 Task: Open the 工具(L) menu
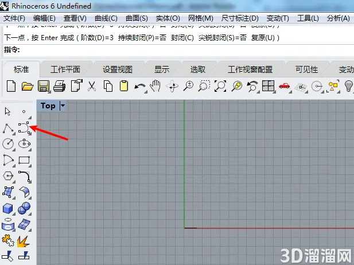[308, 18]
